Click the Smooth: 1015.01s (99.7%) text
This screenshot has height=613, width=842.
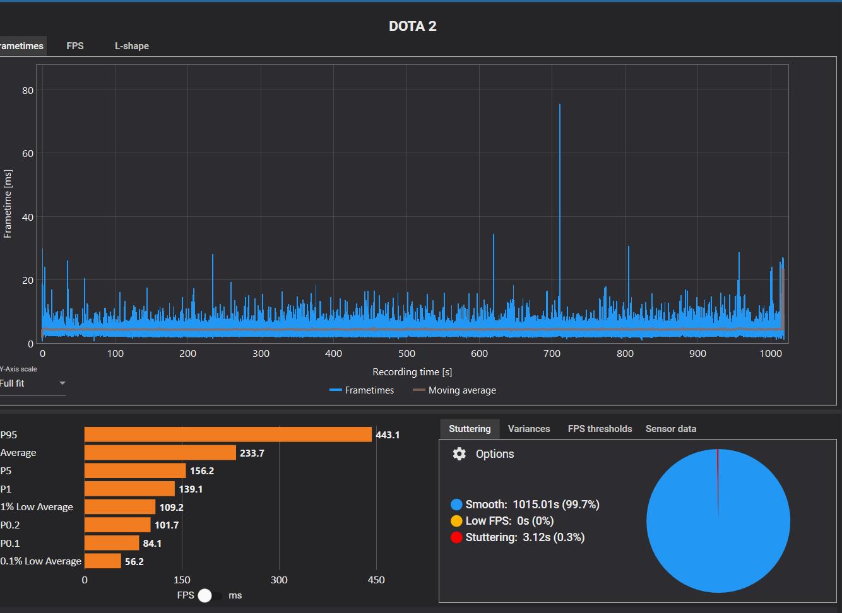[533, 505]
